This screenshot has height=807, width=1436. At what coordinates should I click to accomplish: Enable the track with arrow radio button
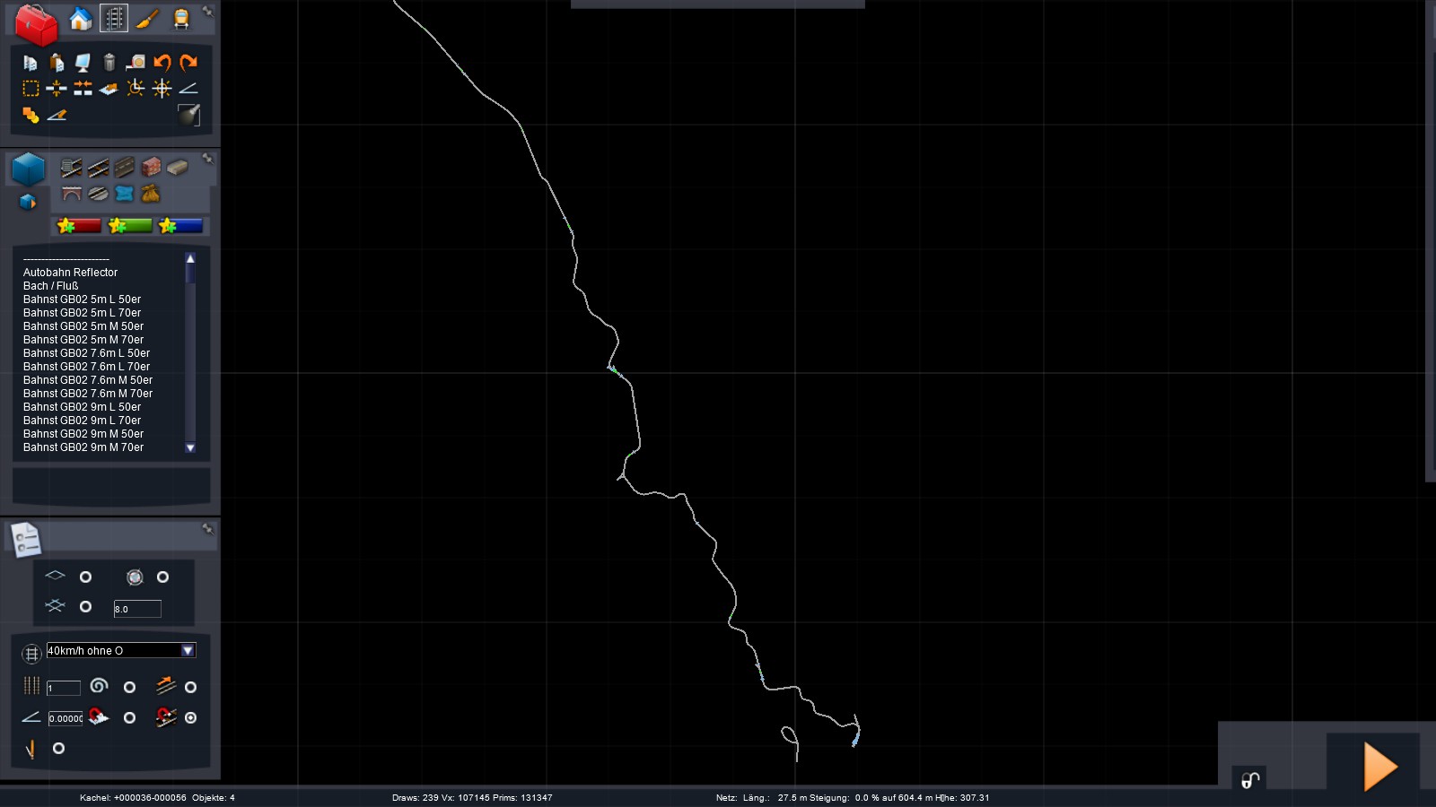(x=190, y=687)
